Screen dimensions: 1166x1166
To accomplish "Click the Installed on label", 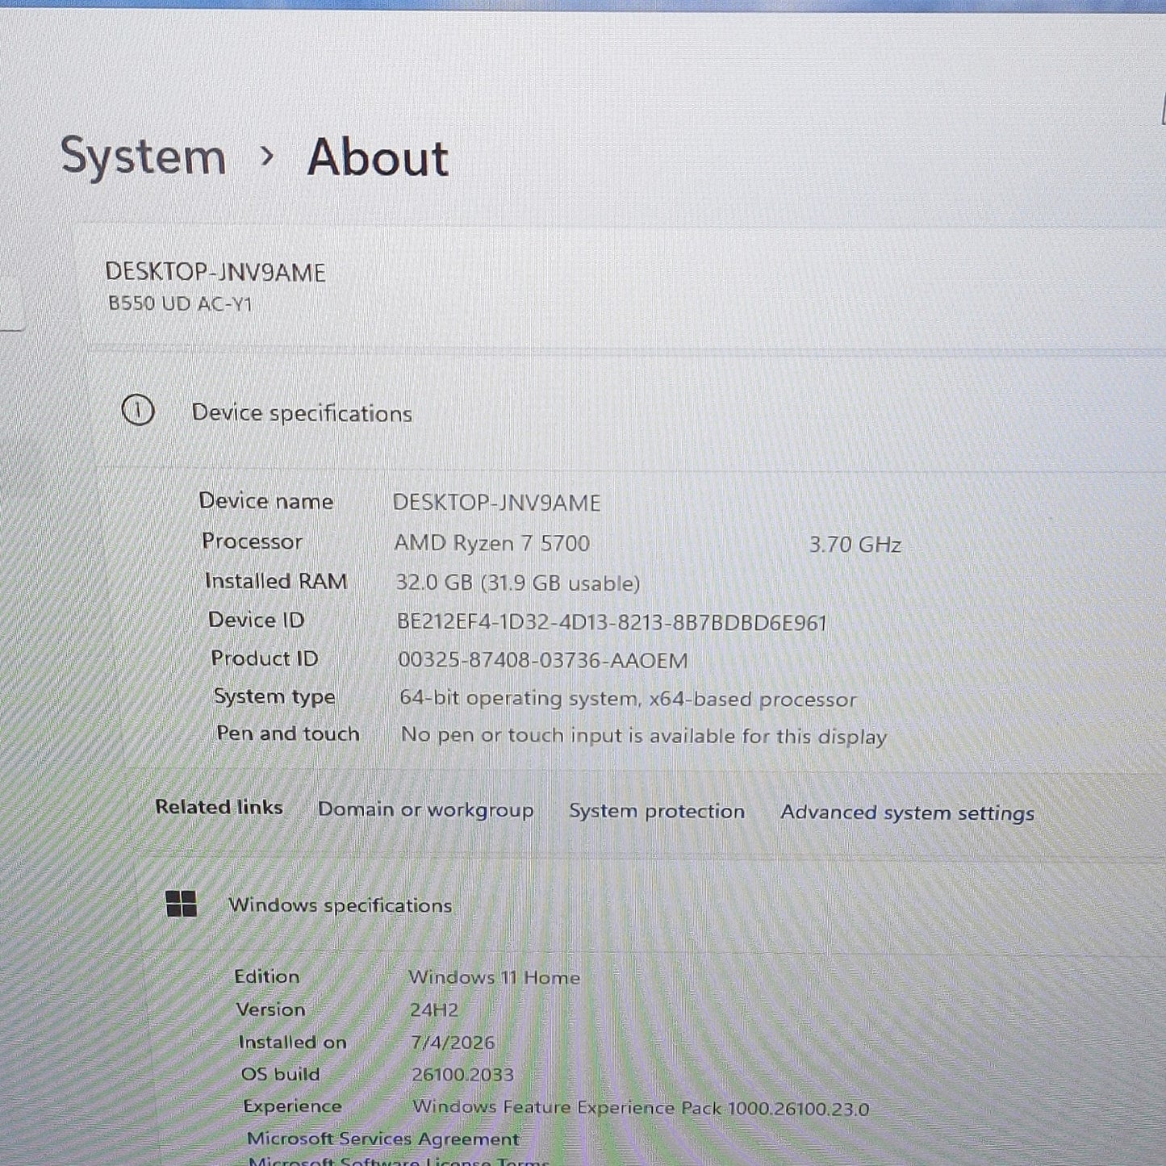I will coord(293,1043).
